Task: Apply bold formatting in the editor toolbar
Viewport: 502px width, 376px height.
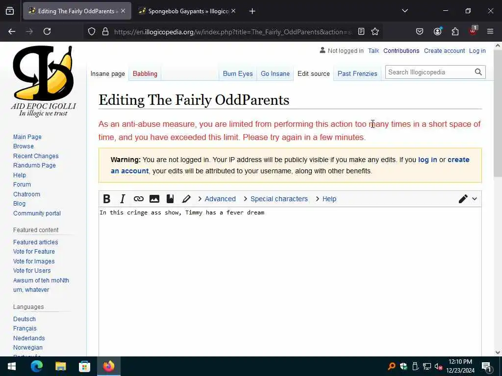Action: (x=106, y=199)
